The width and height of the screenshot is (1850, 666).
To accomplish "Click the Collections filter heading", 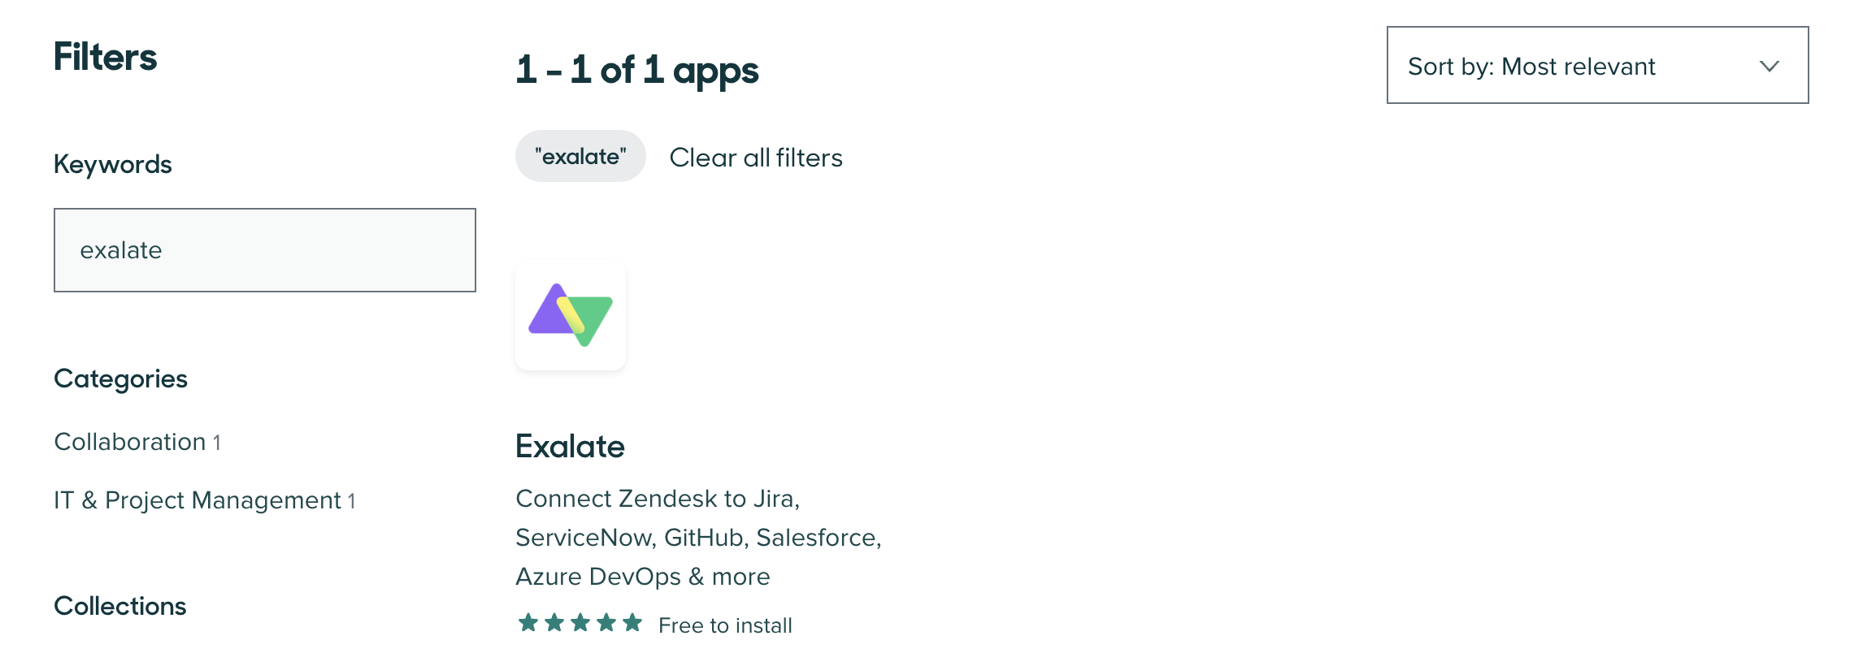I will 120,606.
